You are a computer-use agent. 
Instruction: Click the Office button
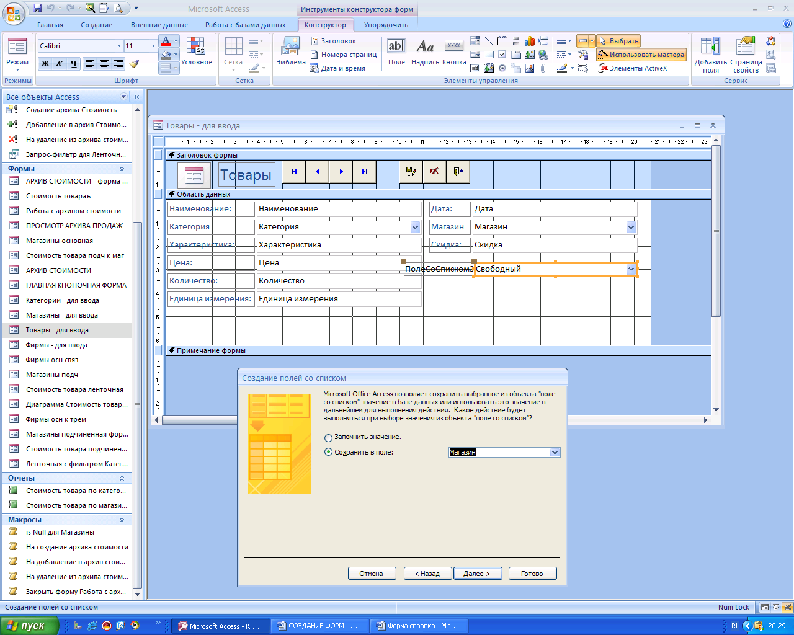[14, 13]
